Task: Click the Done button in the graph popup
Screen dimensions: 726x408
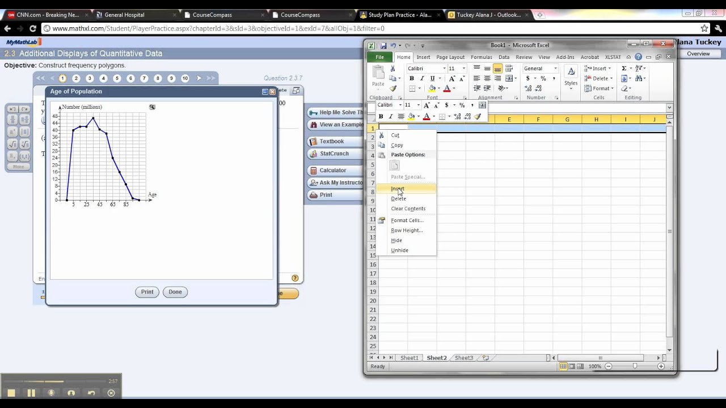Action: [175, 292]
